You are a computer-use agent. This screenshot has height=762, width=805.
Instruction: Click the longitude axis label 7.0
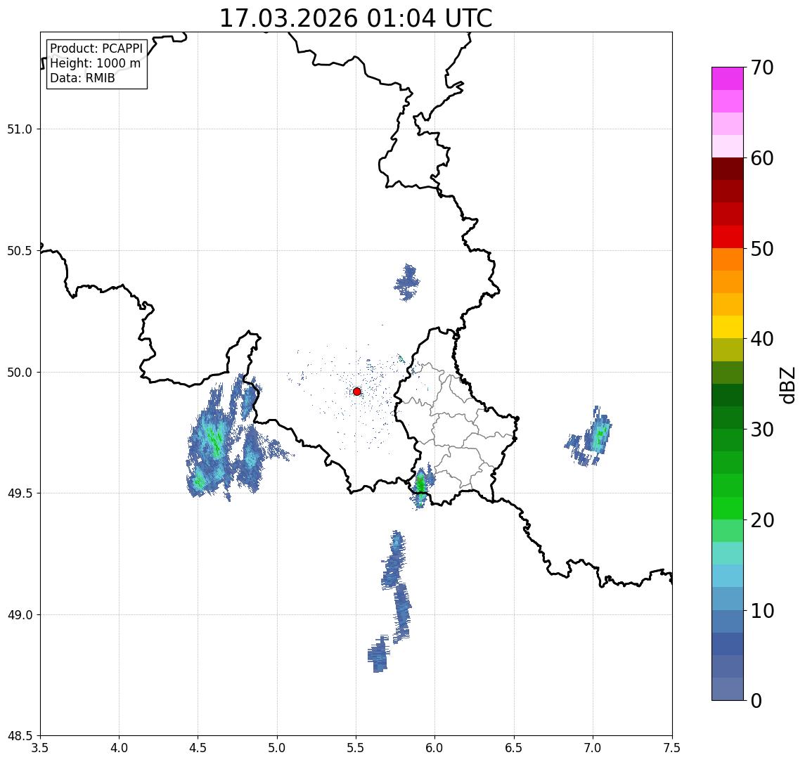click(x=593, y=748)
